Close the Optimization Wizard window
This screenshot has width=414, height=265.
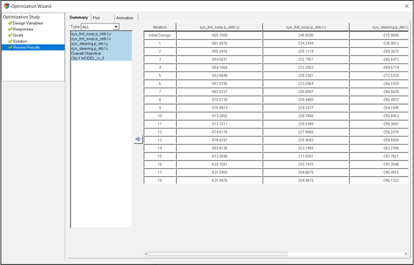tap(405, 6)
